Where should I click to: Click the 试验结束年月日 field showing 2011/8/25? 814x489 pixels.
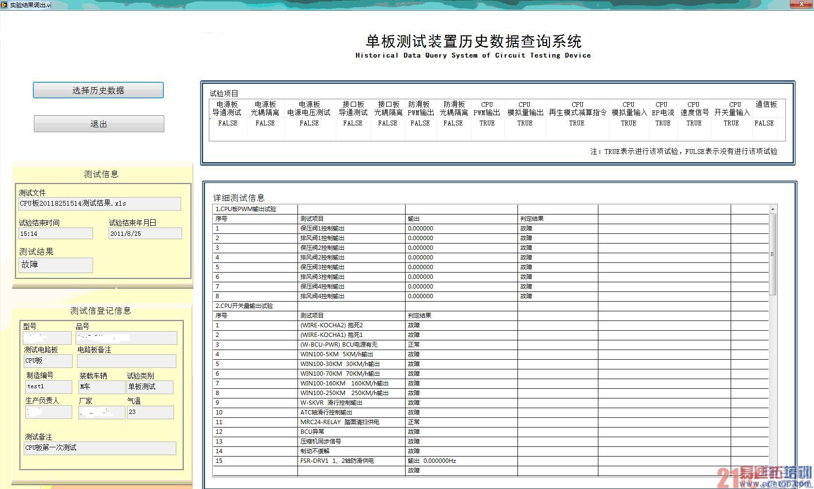click(x=144, y=233)
